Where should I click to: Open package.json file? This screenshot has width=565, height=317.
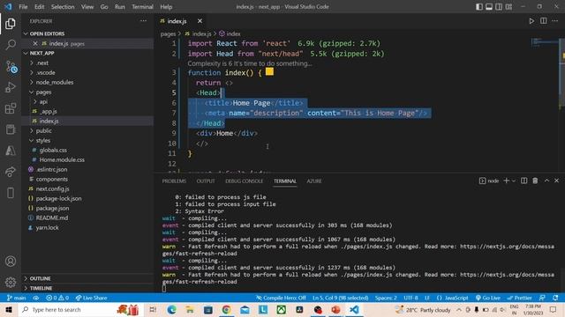coord(52,208)
